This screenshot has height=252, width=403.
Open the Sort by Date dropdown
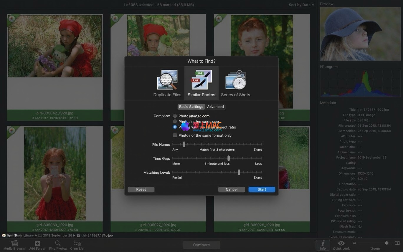301,5
